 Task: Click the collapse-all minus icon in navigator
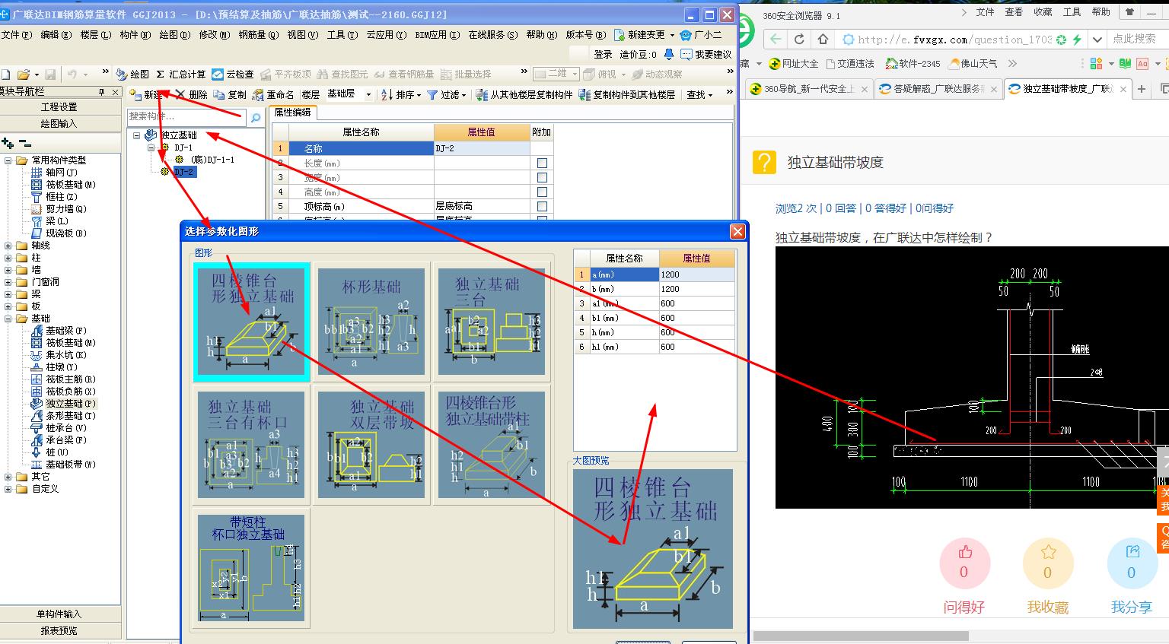click(x=25, y=143)
